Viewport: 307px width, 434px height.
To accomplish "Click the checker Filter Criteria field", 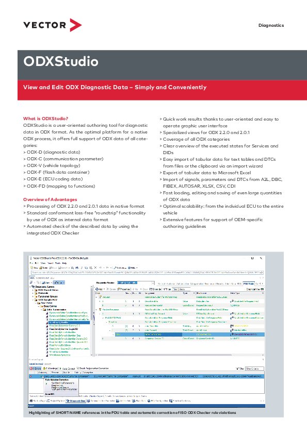I will click(x=255, y=369).
